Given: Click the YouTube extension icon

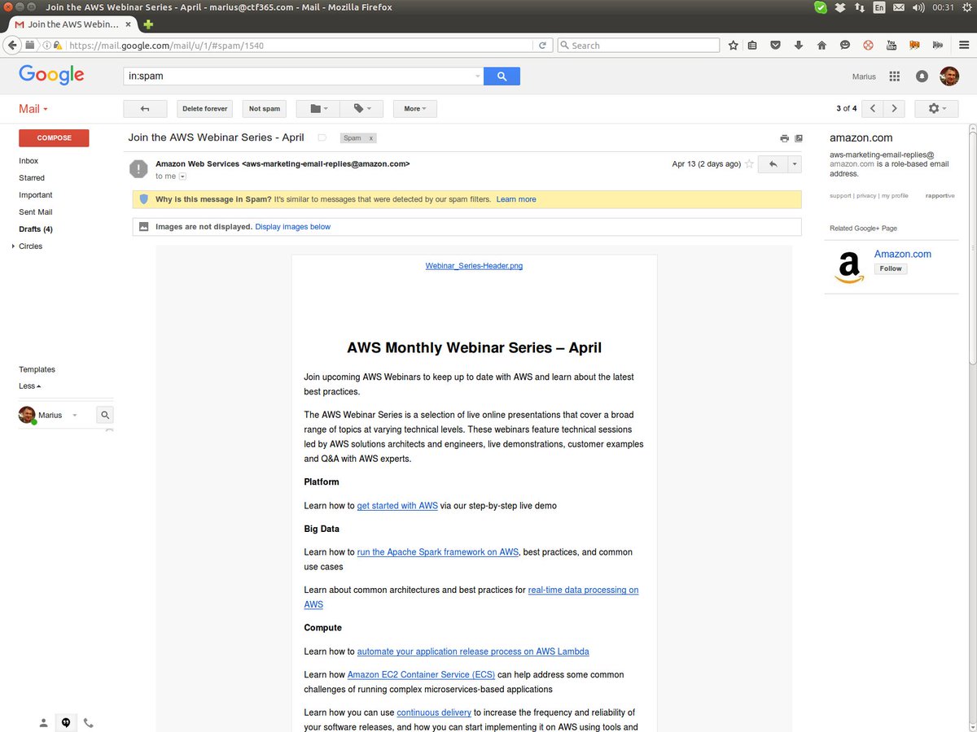Looking at the screenshot, I should coord(892,46).
